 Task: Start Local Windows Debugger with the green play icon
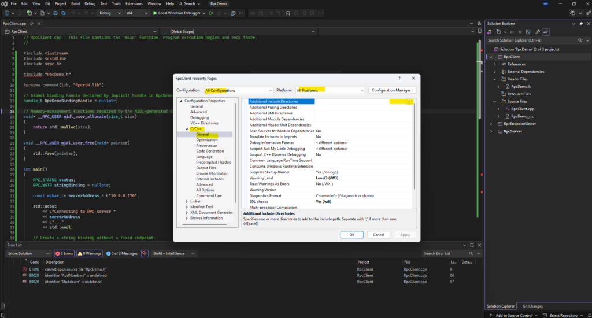click(155, 13)
